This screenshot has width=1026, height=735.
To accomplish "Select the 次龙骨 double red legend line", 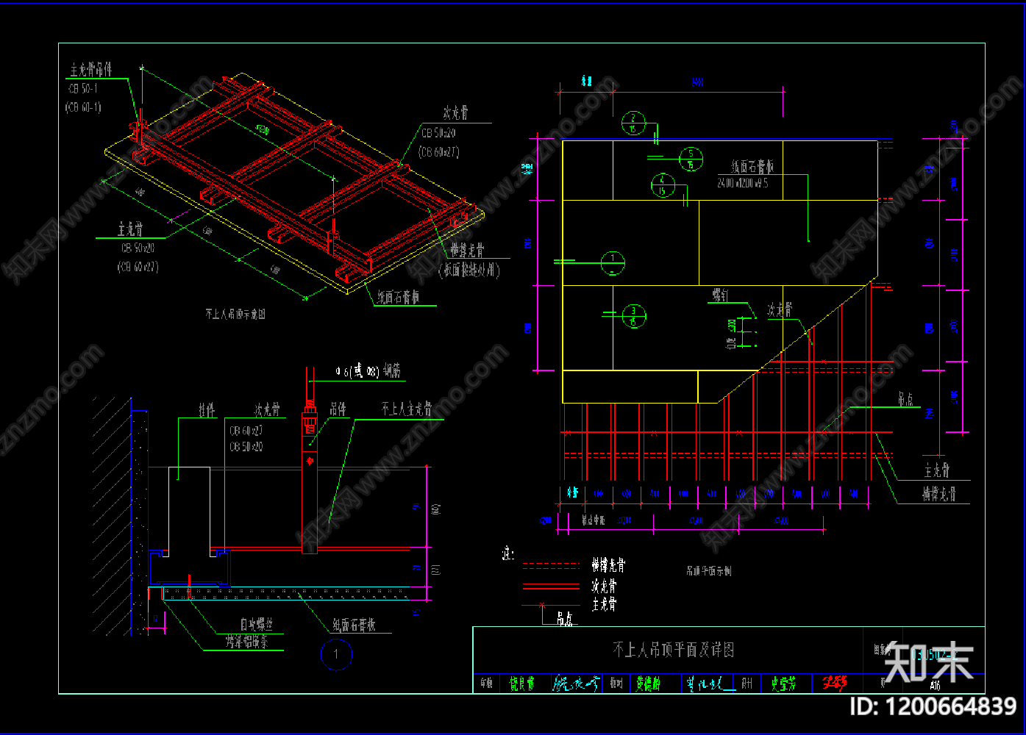I will coord(551,587).
